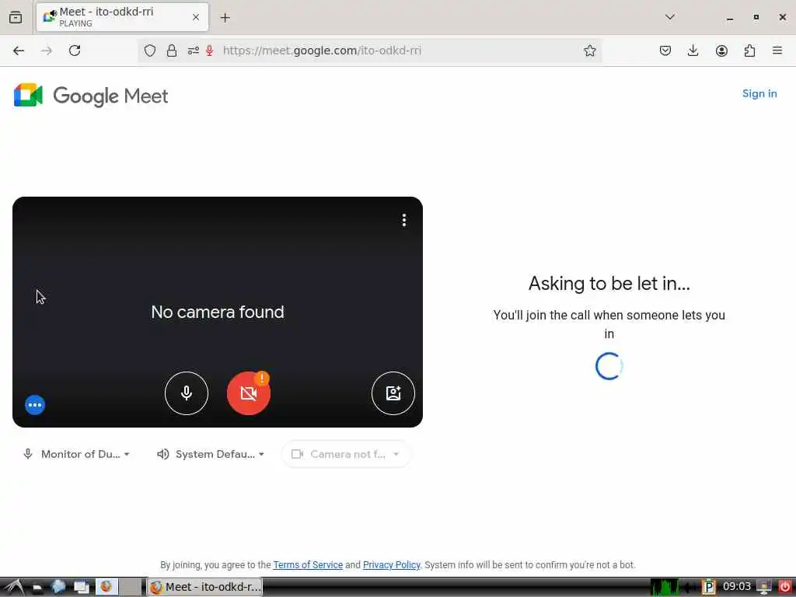
Task: Switch to the Meet - ito-odkd-r... taskbar window button
Action: pos(205,587)
